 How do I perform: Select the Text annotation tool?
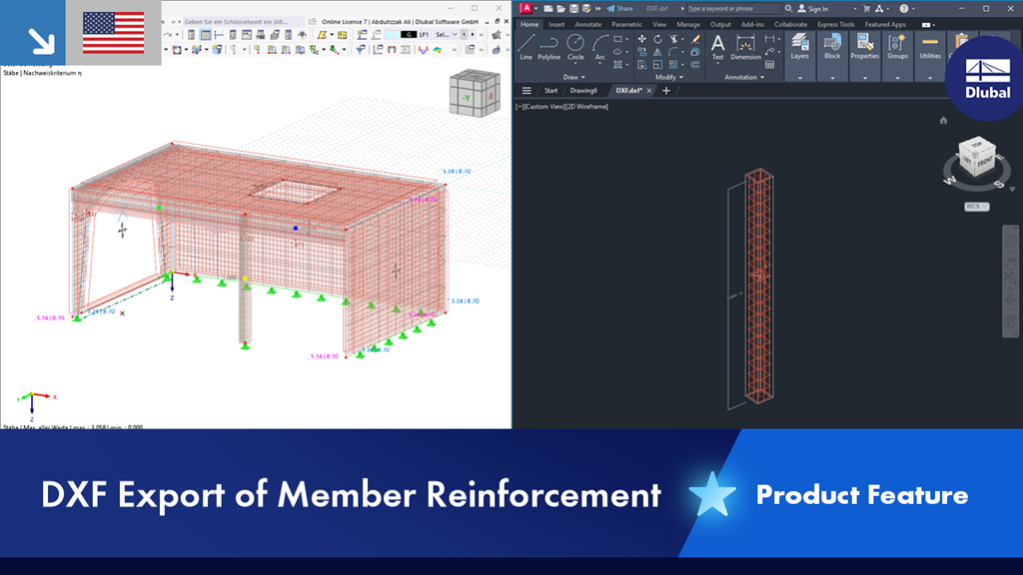coord(717,47)
